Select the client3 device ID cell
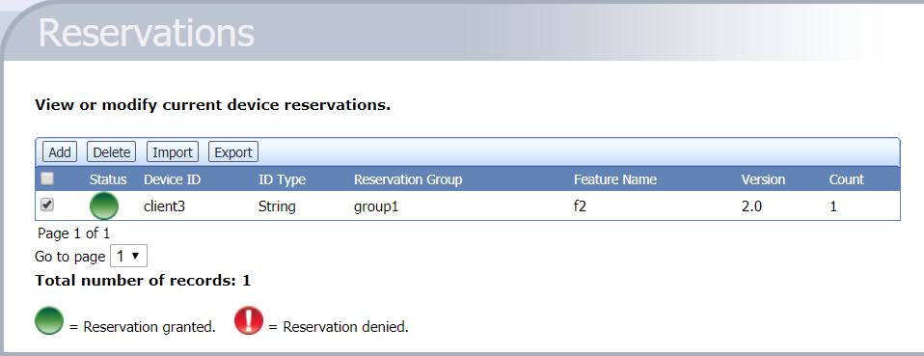Screen dimensions: 924x356 click(x=164, y=206)
